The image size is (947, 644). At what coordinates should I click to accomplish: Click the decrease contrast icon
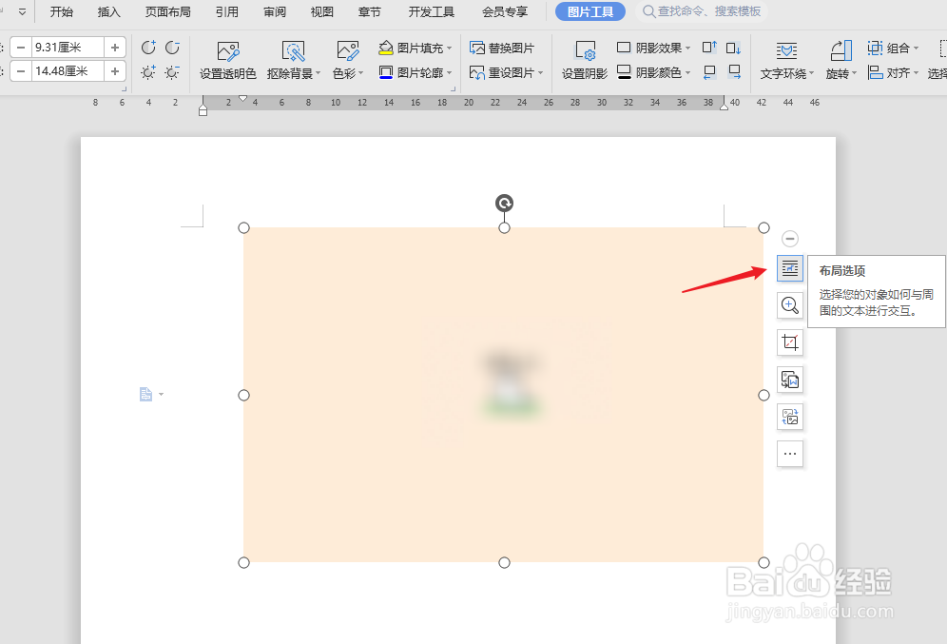173,48
